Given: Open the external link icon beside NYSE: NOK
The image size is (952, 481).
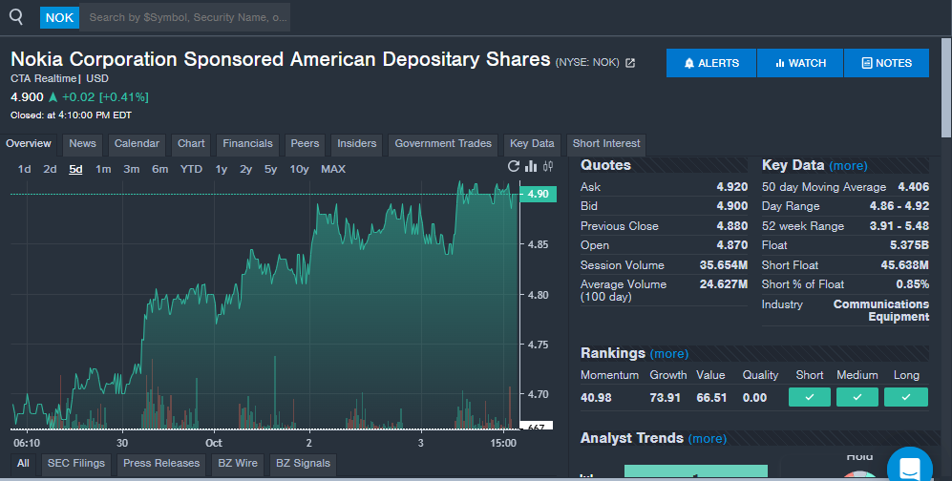Looking at the screenshot, I should tap(630, 63).
